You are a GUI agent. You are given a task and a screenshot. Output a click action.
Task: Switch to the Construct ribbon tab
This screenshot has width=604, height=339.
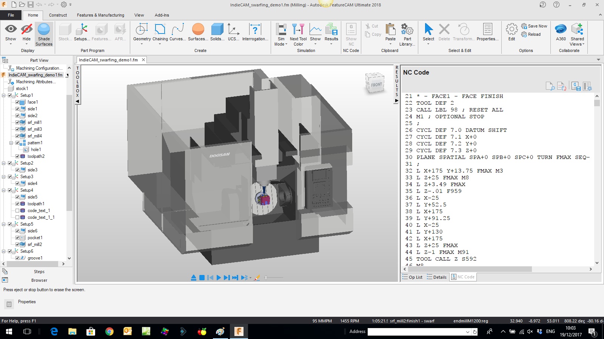click(58, 15)
